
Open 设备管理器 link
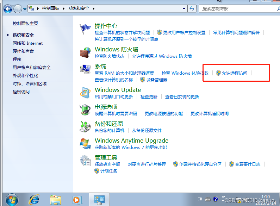pos(157,80)
